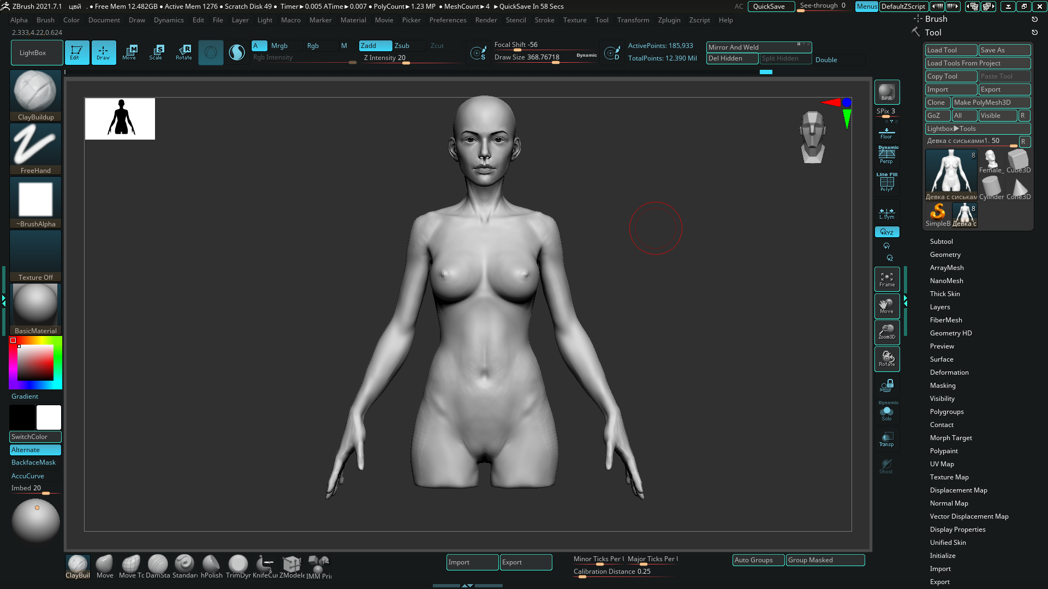Click the BPR render icon
The image size is (1048, 589).
pos(886,92)
